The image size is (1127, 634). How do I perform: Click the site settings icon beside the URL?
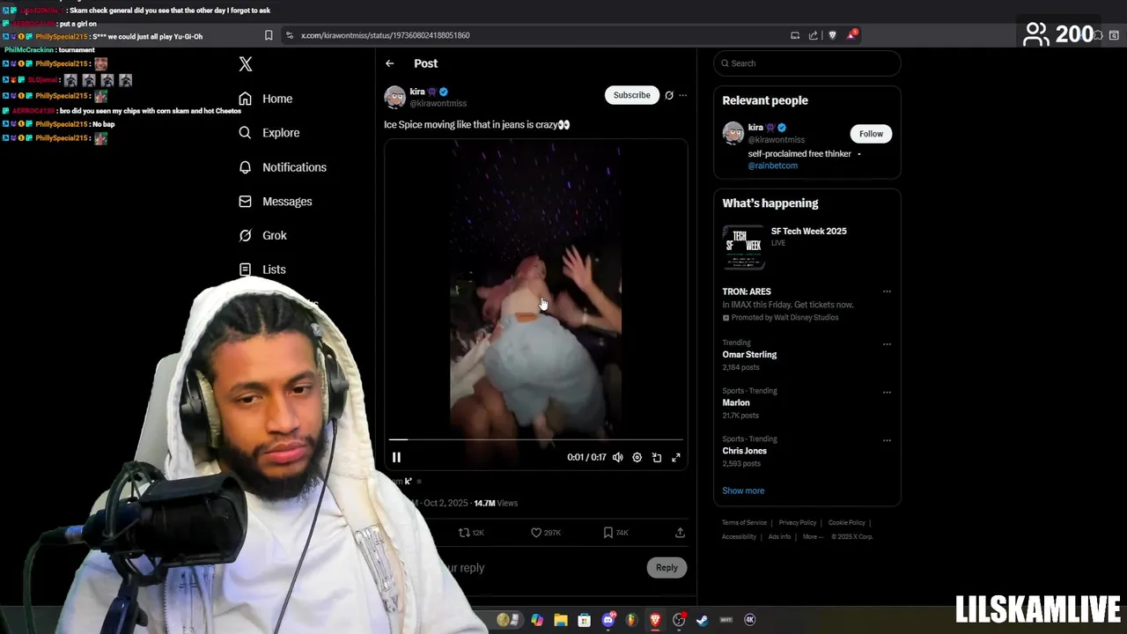tap(290, 35)
